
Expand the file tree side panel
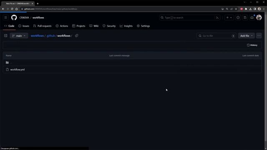[x=5, y=36]
